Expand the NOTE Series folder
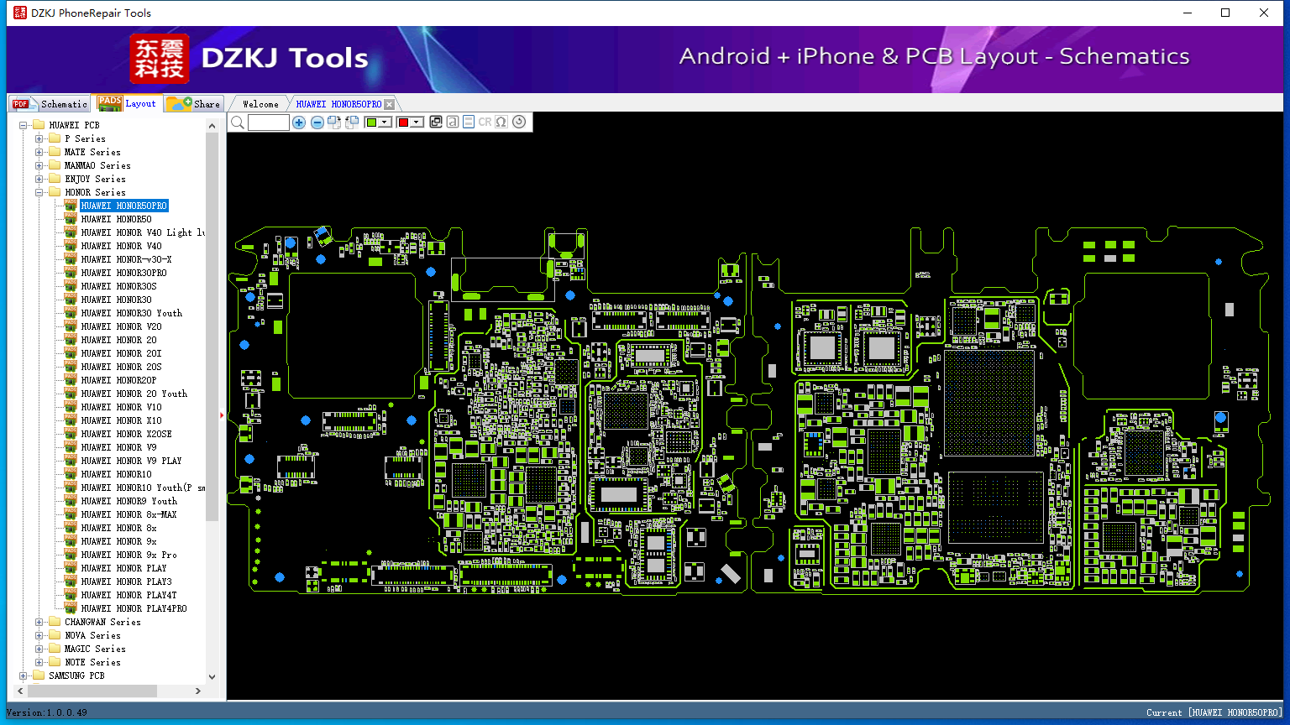1290x725 pixels. [x=39, y=662]
